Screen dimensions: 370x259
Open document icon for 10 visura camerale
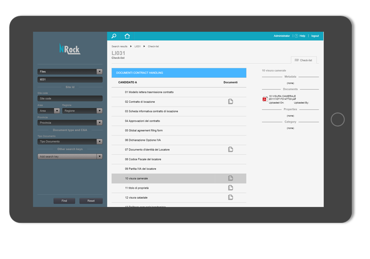tap(230, 178)
